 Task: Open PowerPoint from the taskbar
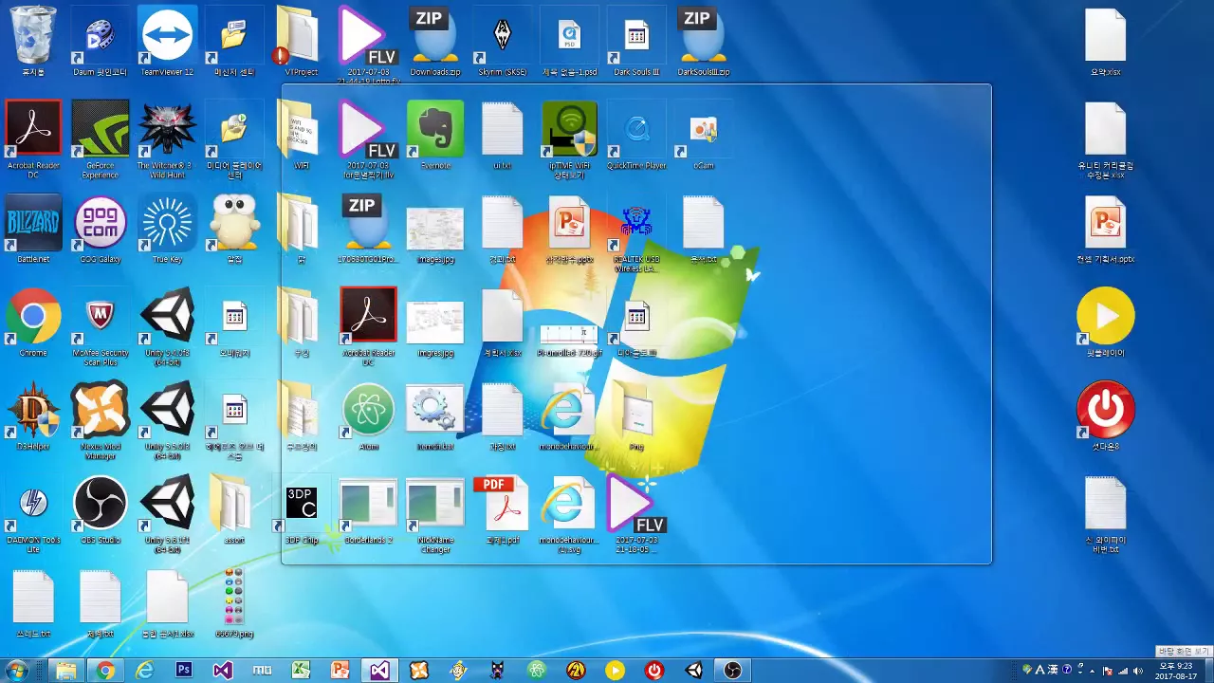[340, 670]
